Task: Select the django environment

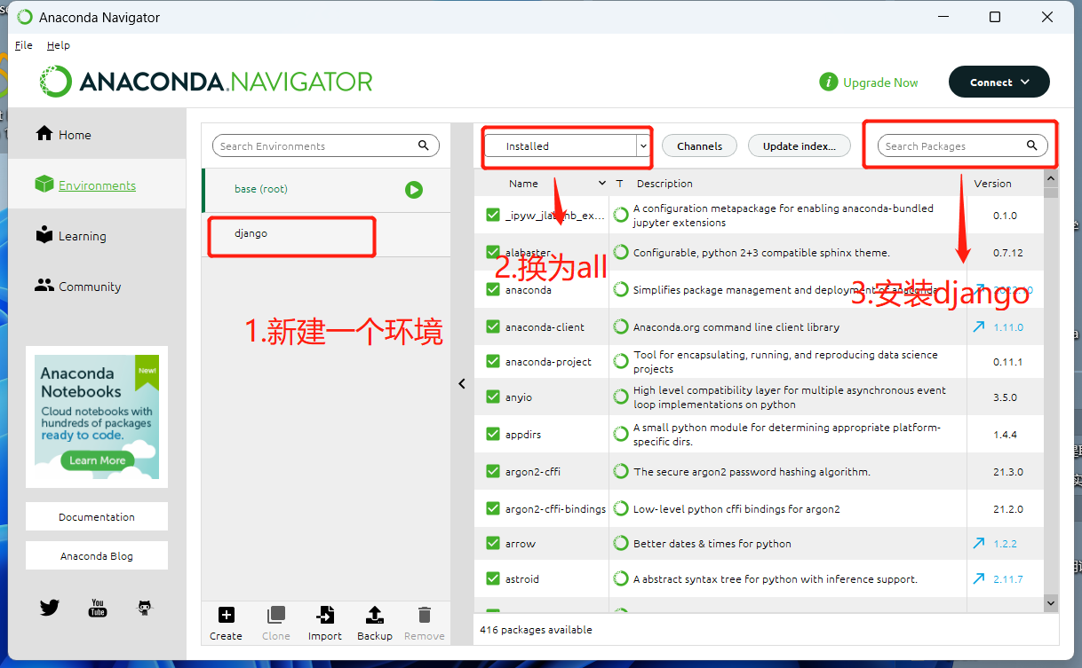Action: [x=326, y=234]
